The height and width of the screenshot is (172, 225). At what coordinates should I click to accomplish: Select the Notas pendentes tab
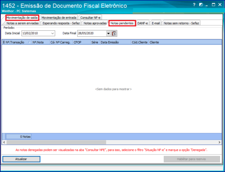point(122,23)
